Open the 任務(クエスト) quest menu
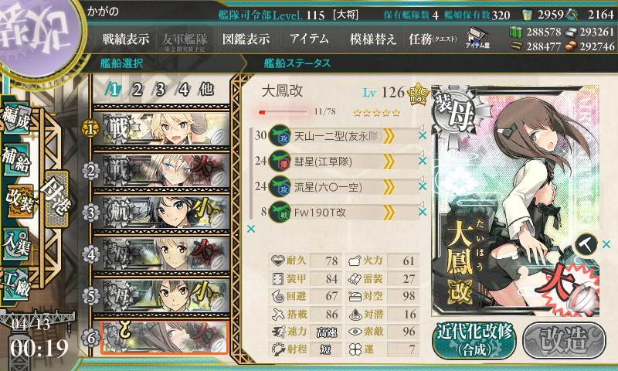This screenshot has height=371, width=618. point(433,39)
